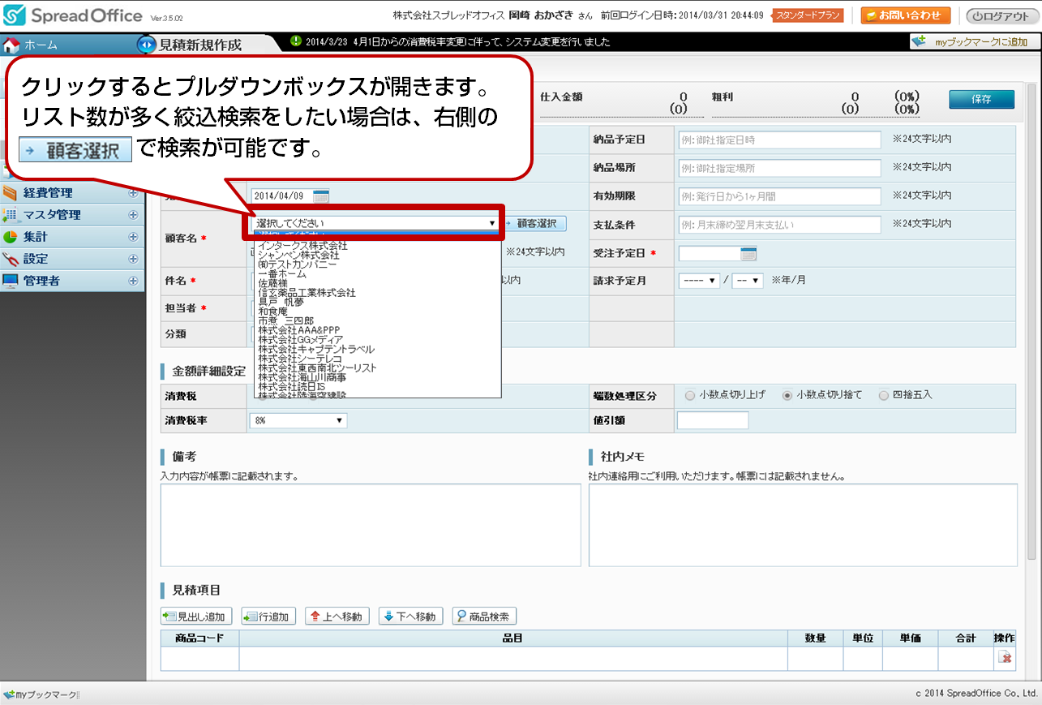Click the delete row icon under 操作

1006,658
